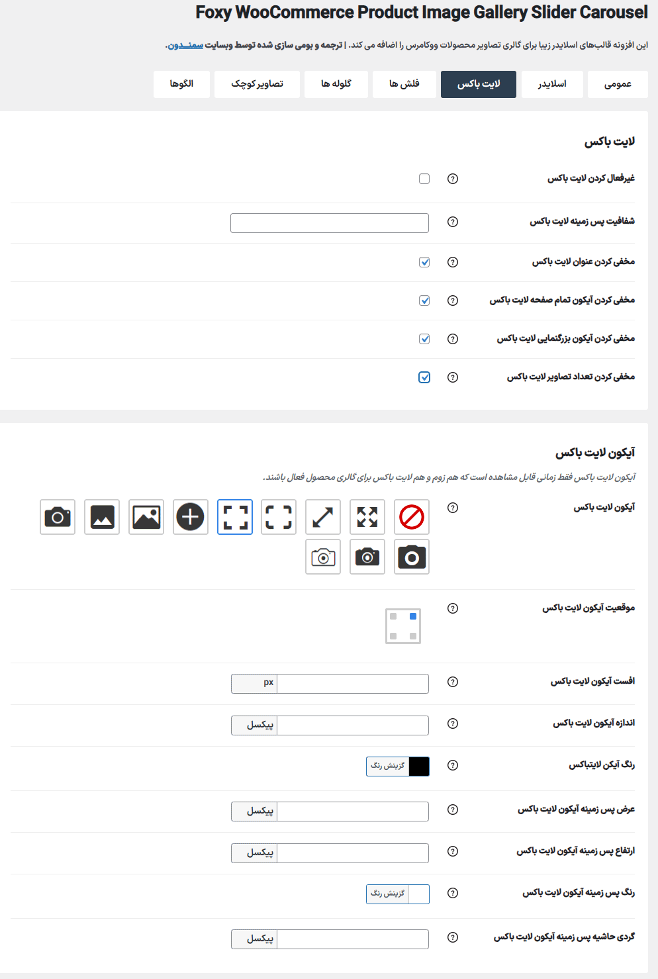This screenshot has height=979, width=658.
Task: Focus the عرض پس زمینه آیکون input
Action: coord(353,811)
